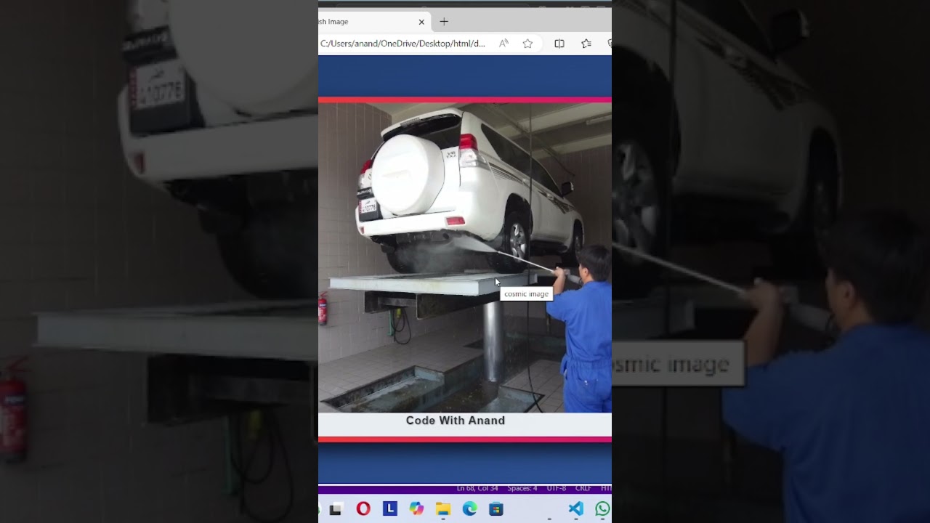Click 'CRLF' line ending status
Screen dimensions: 930x523
(583, 488)
